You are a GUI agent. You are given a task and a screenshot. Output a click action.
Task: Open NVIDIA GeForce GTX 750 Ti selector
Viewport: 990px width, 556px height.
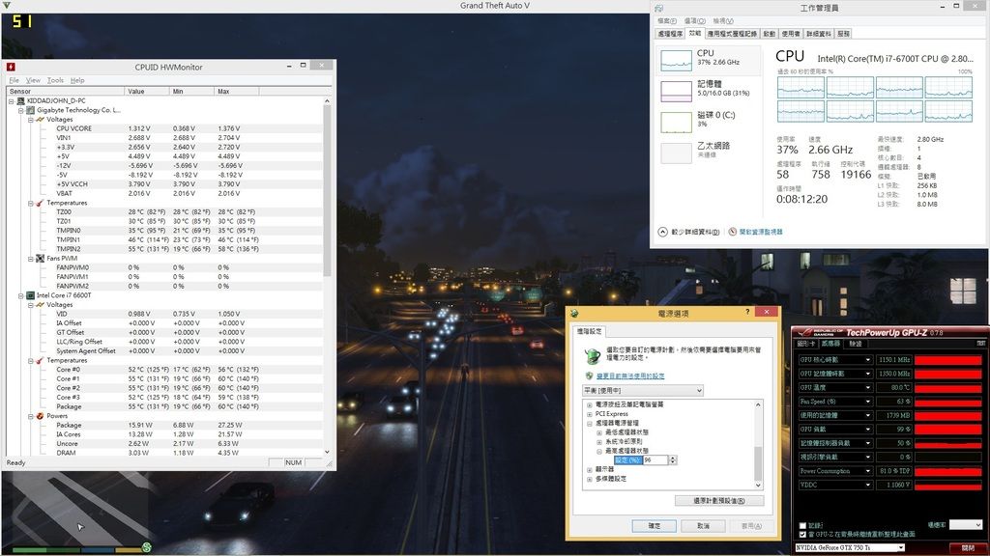[x=850, y=548]
